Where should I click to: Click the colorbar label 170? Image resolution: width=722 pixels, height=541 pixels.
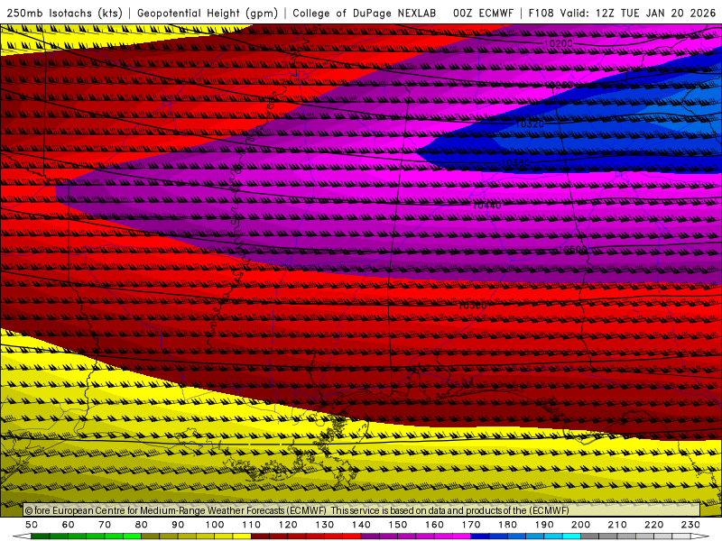click(470, 525)
